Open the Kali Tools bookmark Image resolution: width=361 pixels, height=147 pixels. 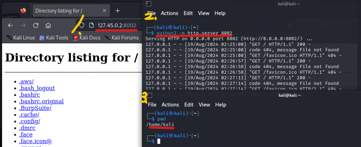54,38
